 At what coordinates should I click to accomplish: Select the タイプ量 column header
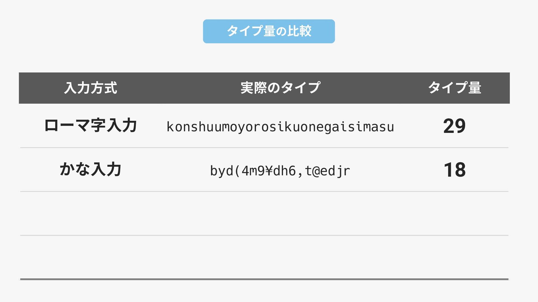[454, 88]
